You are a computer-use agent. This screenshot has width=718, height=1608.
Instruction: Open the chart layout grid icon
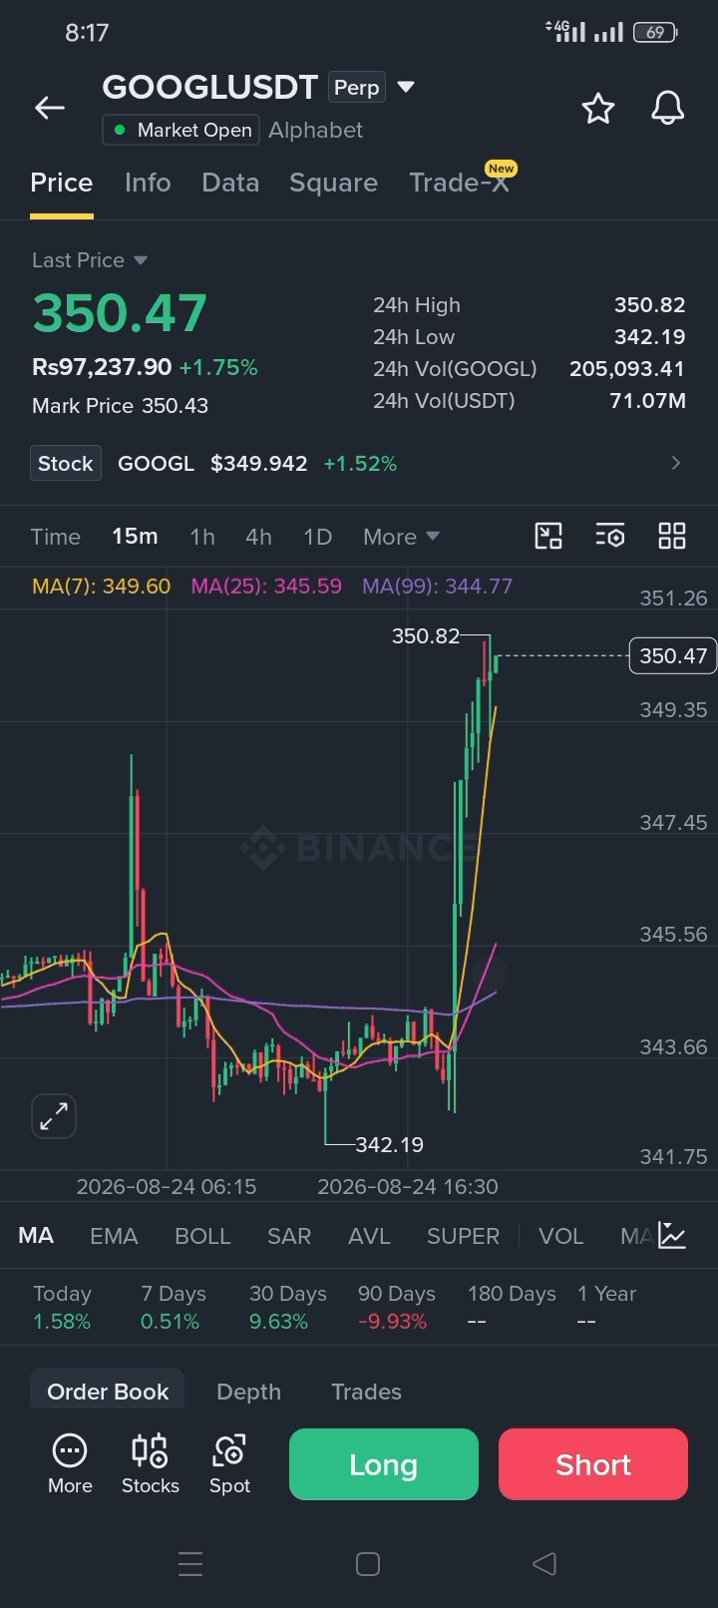pos(672,536)
